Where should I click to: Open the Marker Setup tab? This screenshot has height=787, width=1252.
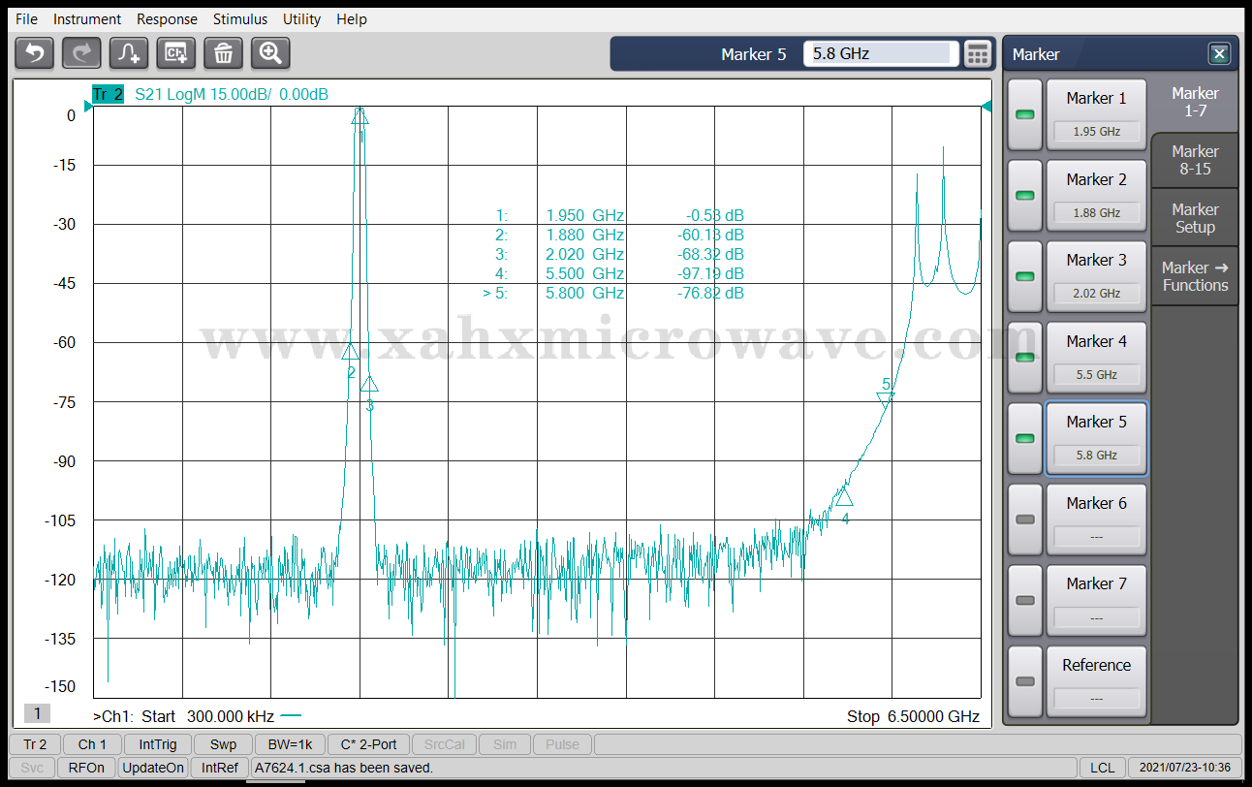[1195, 218]
